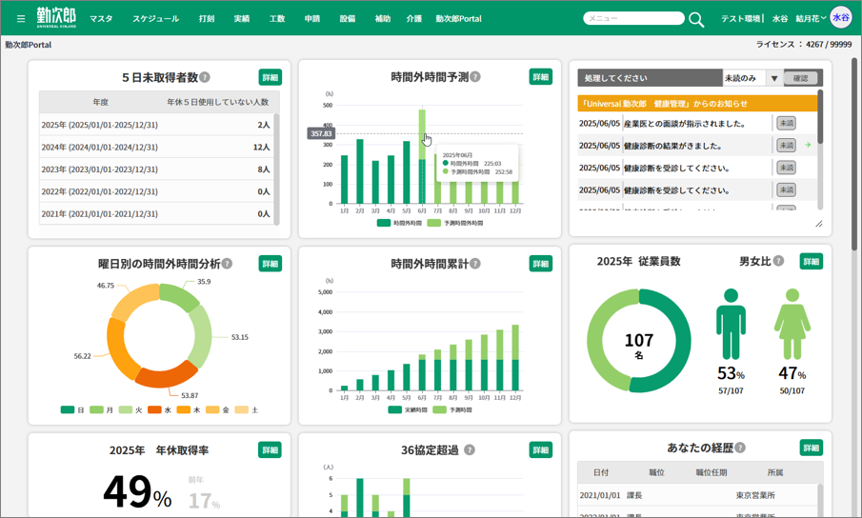The height and width of the screenshot is (518, 862).
Task: Click the 5日未取得者数 table scrollbar
Action: point(276,169)
